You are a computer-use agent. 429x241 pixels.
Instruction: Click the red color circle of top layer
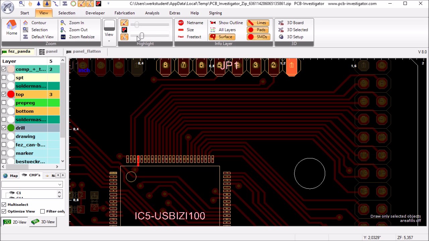(11, 94)
